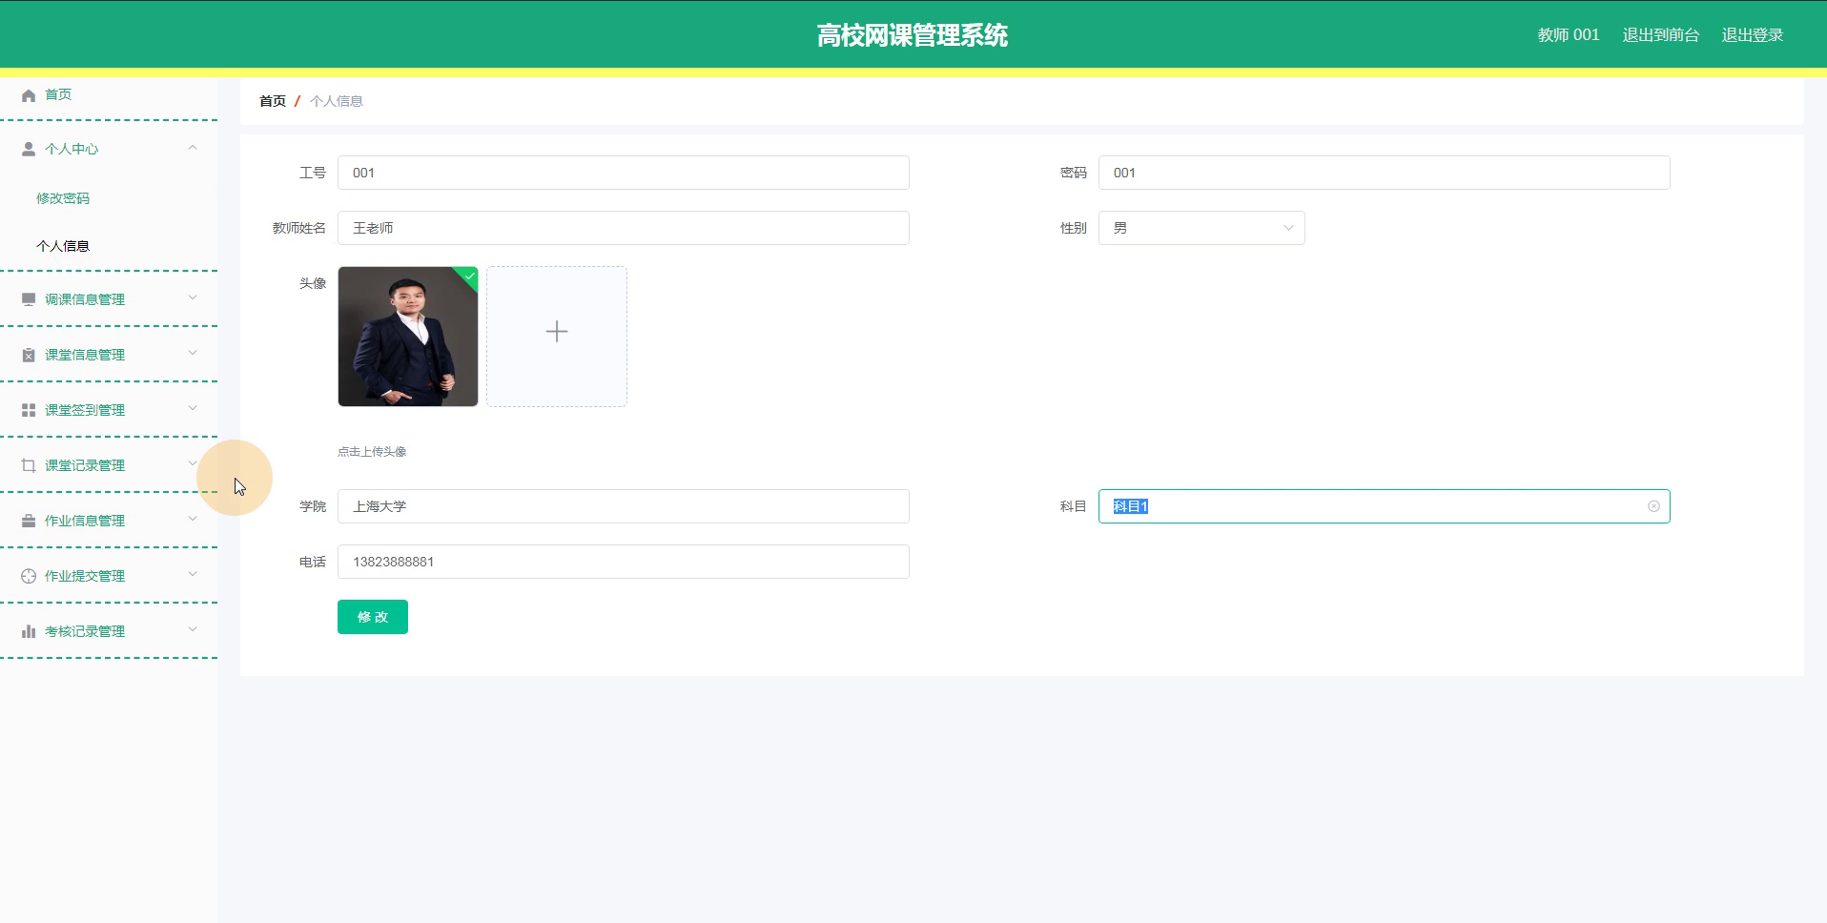Click the crop icon beside 课堂记录管理

29,465
